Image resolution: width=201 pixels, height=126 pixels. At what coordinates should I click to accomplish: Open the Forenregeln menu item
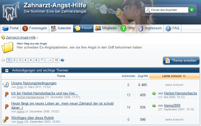pos(35,28)
